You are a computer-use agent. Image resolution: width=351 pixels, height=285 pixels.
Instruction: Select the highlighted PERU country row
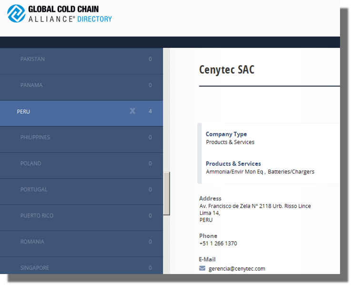point(81,113)
